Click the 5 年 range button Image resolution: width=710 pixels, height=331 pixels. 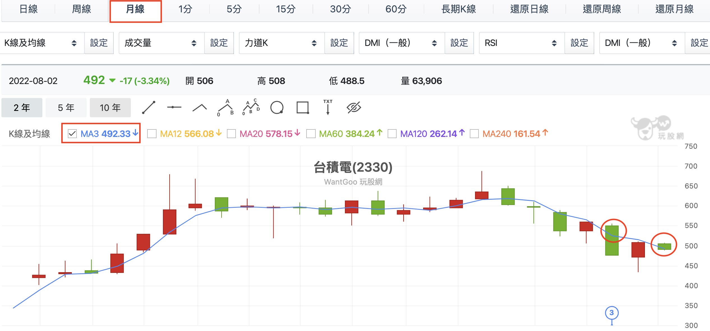[x=66, y=108]
